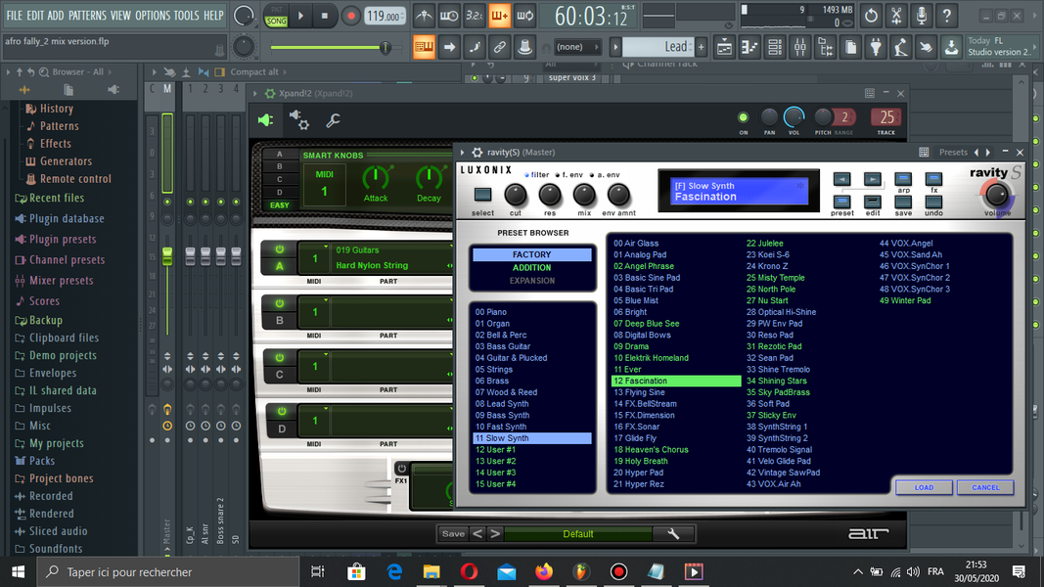Open the PATTERNS menu

pyautogui.click(x=87, y=15)
